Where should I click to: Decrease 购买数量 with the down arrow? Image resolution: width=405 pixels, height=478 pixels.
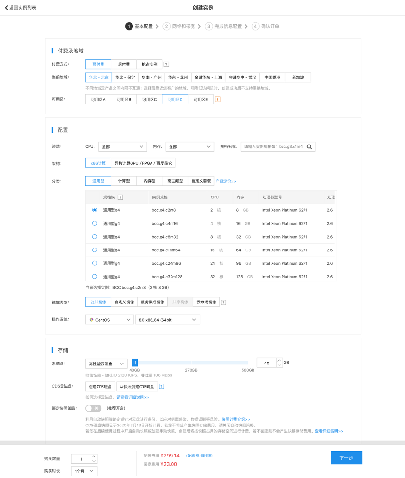(x=94, y=461)
